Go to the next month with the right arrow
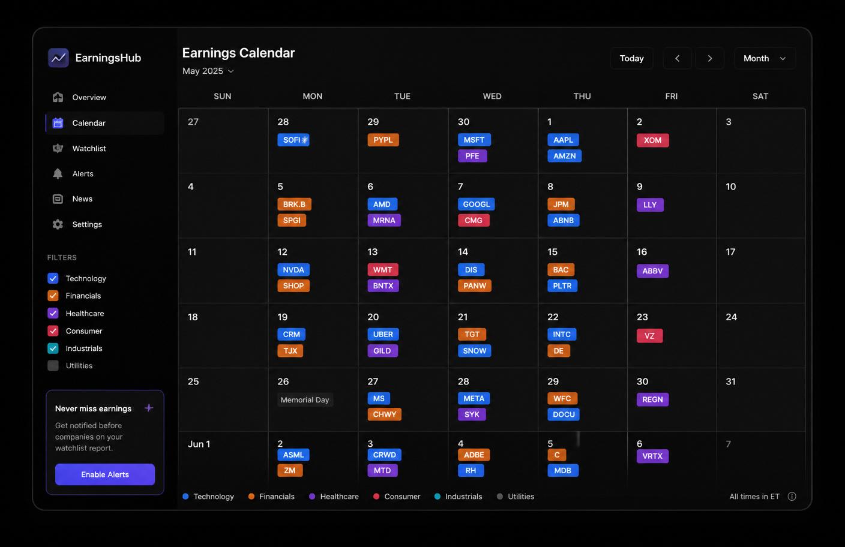Viewport: 845px width, 547px height. 709,58
